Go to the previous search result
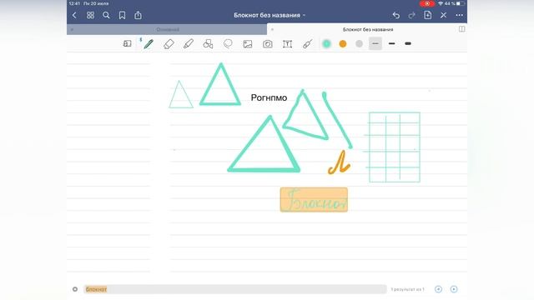 [438, 289]
